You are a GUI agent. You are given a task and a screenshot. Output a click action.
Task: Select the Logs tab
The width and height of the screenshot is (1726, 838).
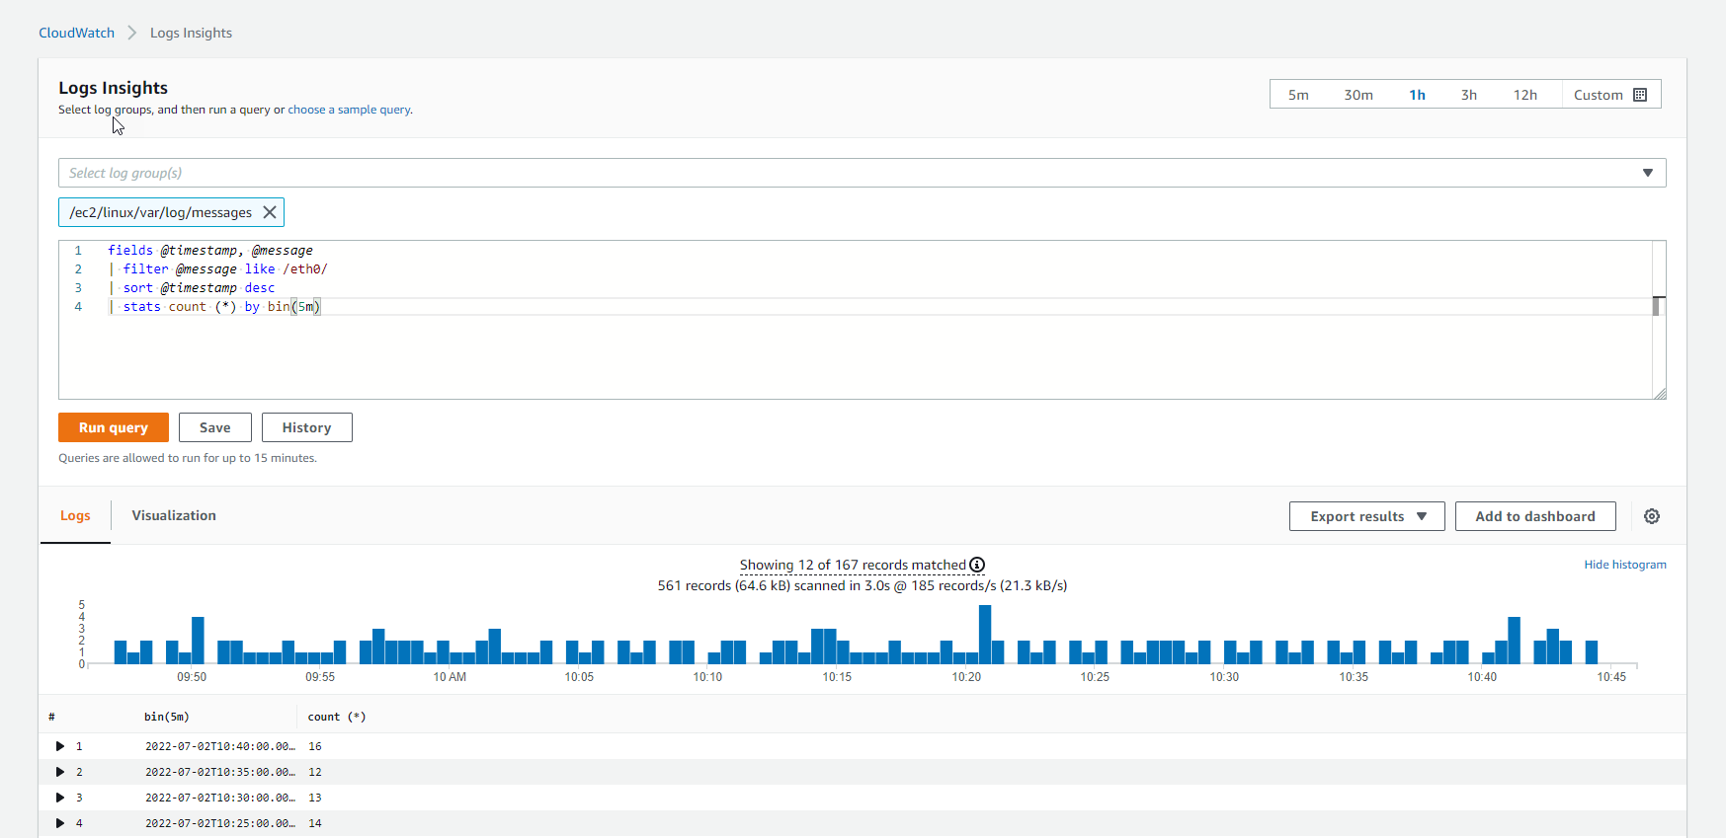[75, 515]
